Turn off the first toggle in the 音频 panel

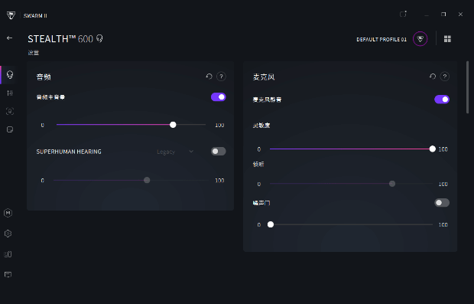218,97
